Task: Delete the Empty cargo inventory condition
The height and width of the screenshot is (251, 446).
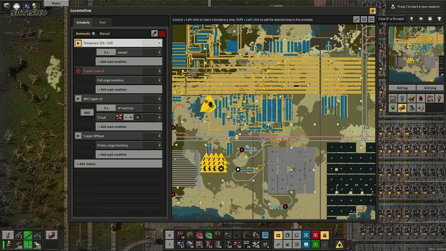Action: (160, 145)
